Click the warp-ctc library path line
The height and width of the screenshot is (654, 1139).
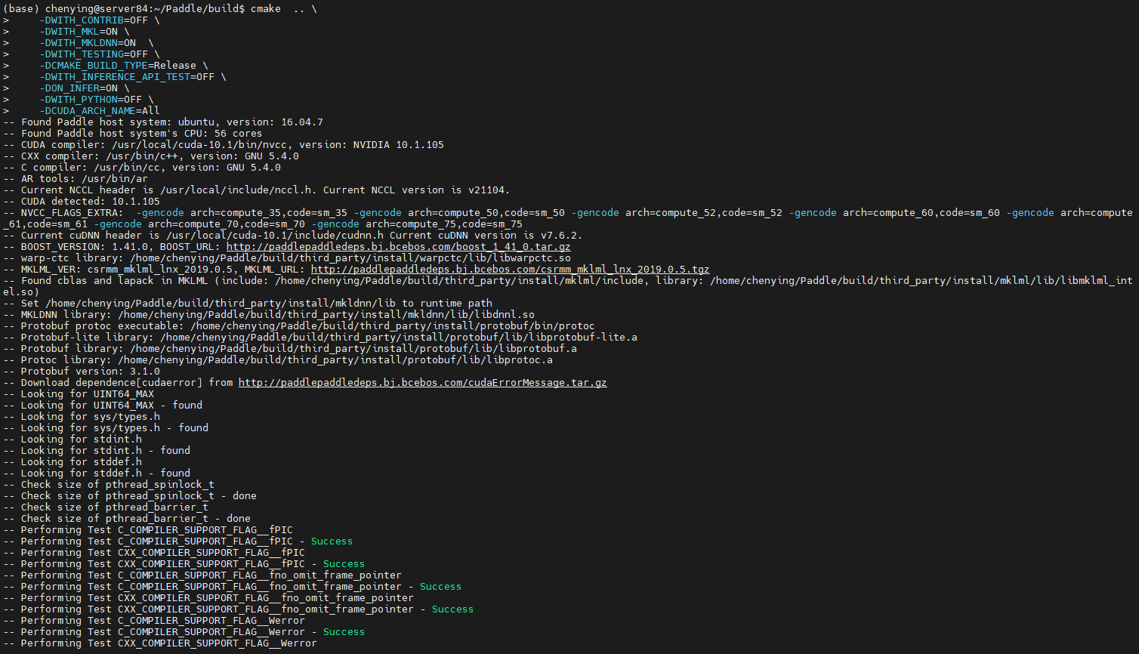click(287, 258)
